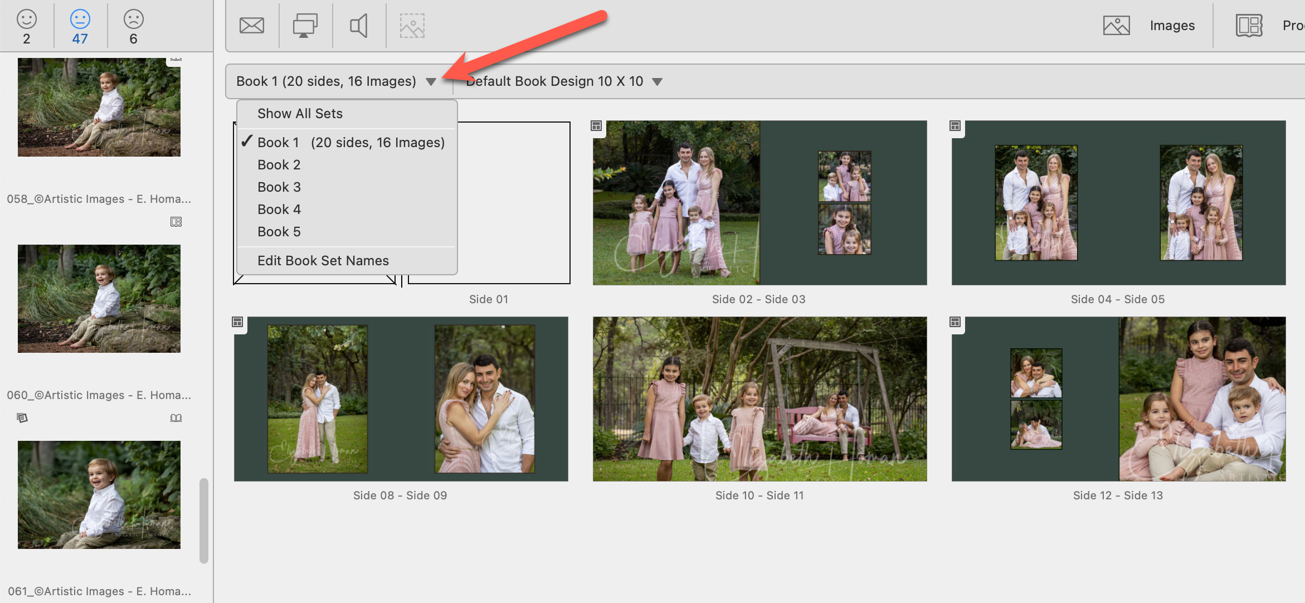This screenshot has width=1305, height=603.
Task: Click the book icon under image 058
Action: pos(176,222)
